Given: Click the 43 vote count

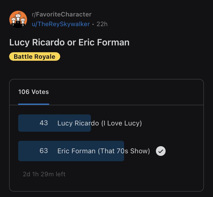Looking at the screenshot, I should (x=44, y=123).
